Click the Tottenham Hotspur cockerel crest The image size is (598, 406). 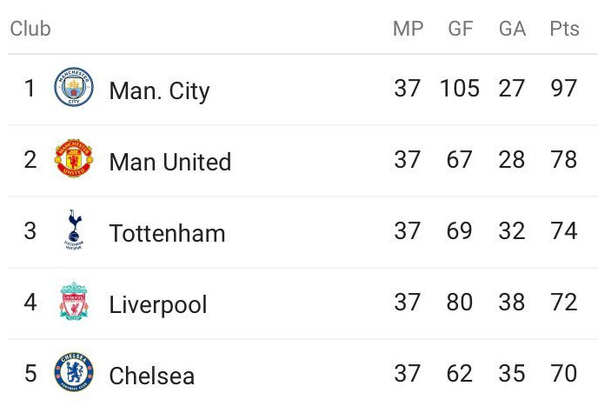tap(74, 230)
